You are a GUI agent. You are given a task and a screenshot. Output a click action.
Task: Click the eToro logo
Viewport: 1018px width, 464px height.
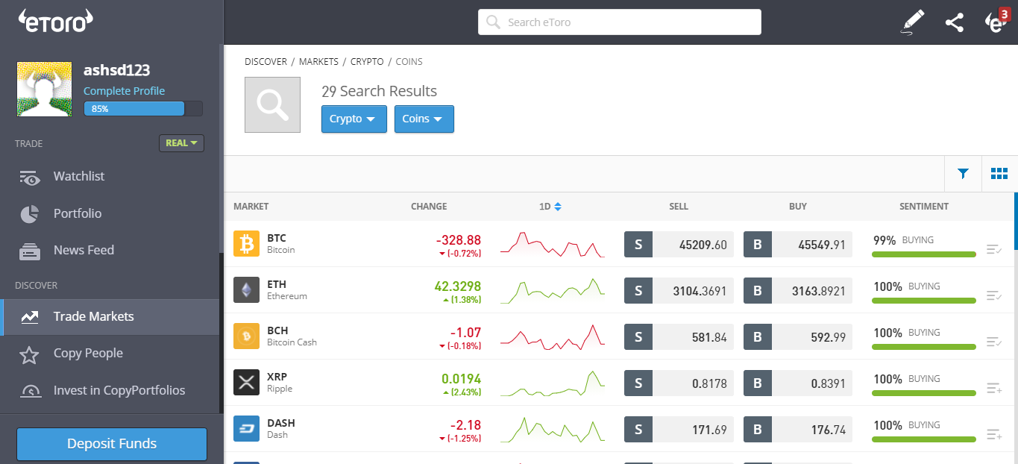pyautogui.click(x=55, y=20)
